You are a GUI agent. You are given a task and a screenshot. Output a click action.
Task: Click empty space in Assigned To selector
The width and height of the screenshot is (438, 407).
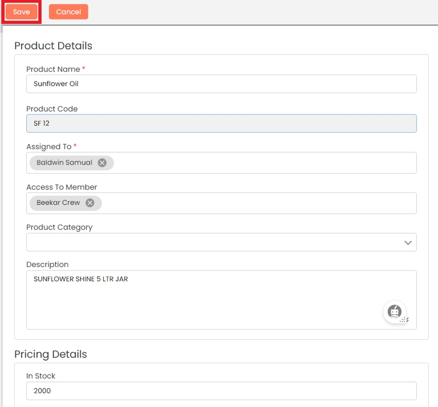pyautogui.click(x=262, y=163)
